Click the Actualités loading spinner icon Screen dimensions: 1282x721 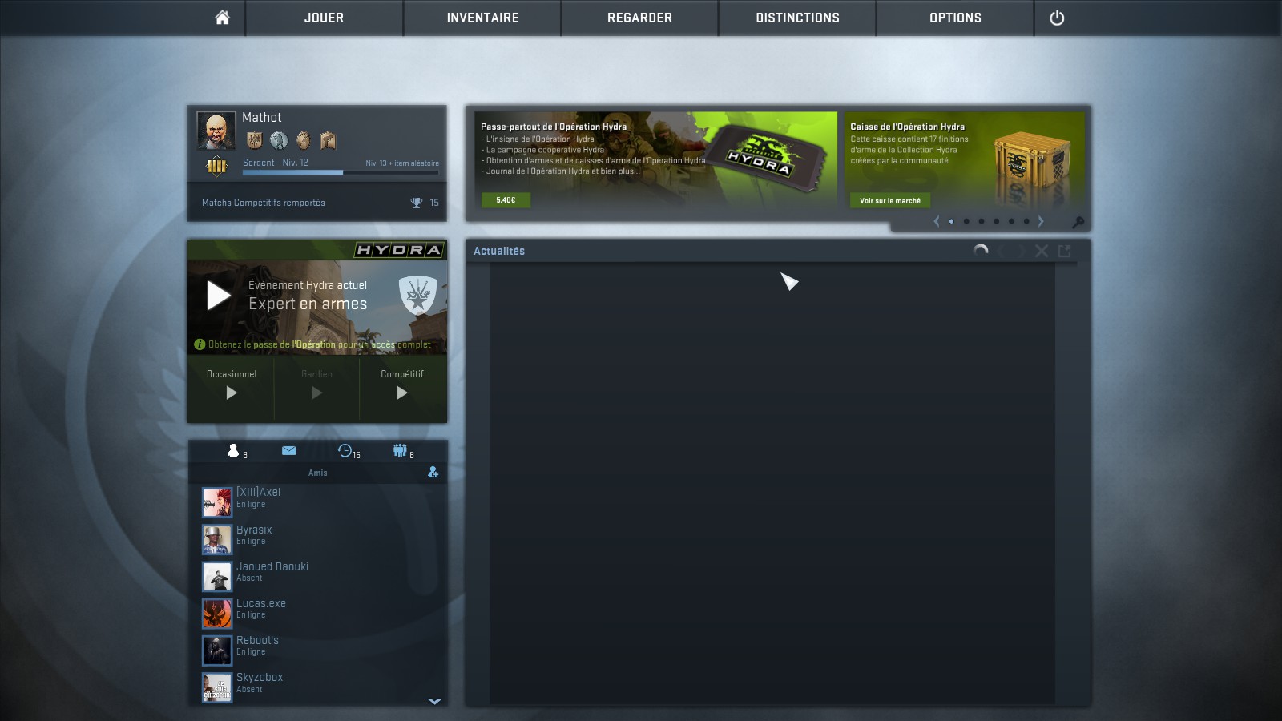click(x=981, y=251)
